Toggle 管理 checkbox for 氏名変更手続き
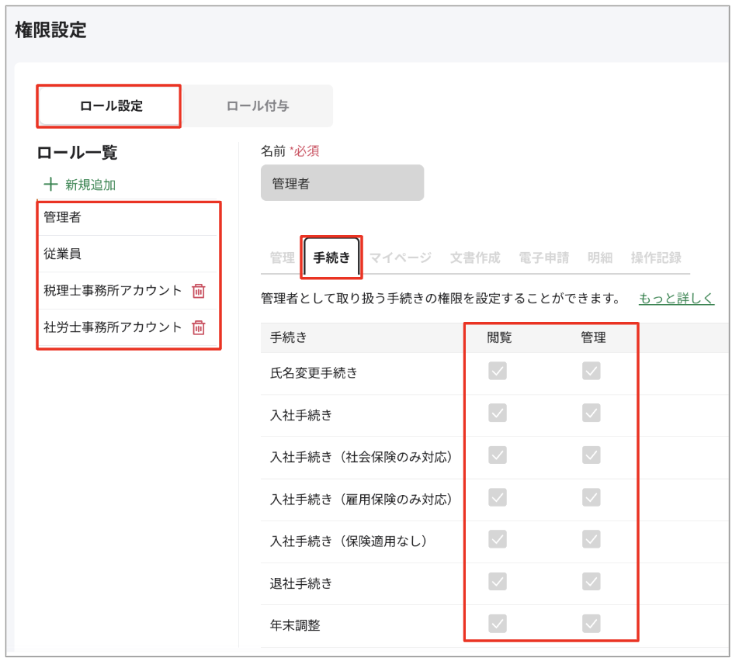739x664 pixels. 591,371
